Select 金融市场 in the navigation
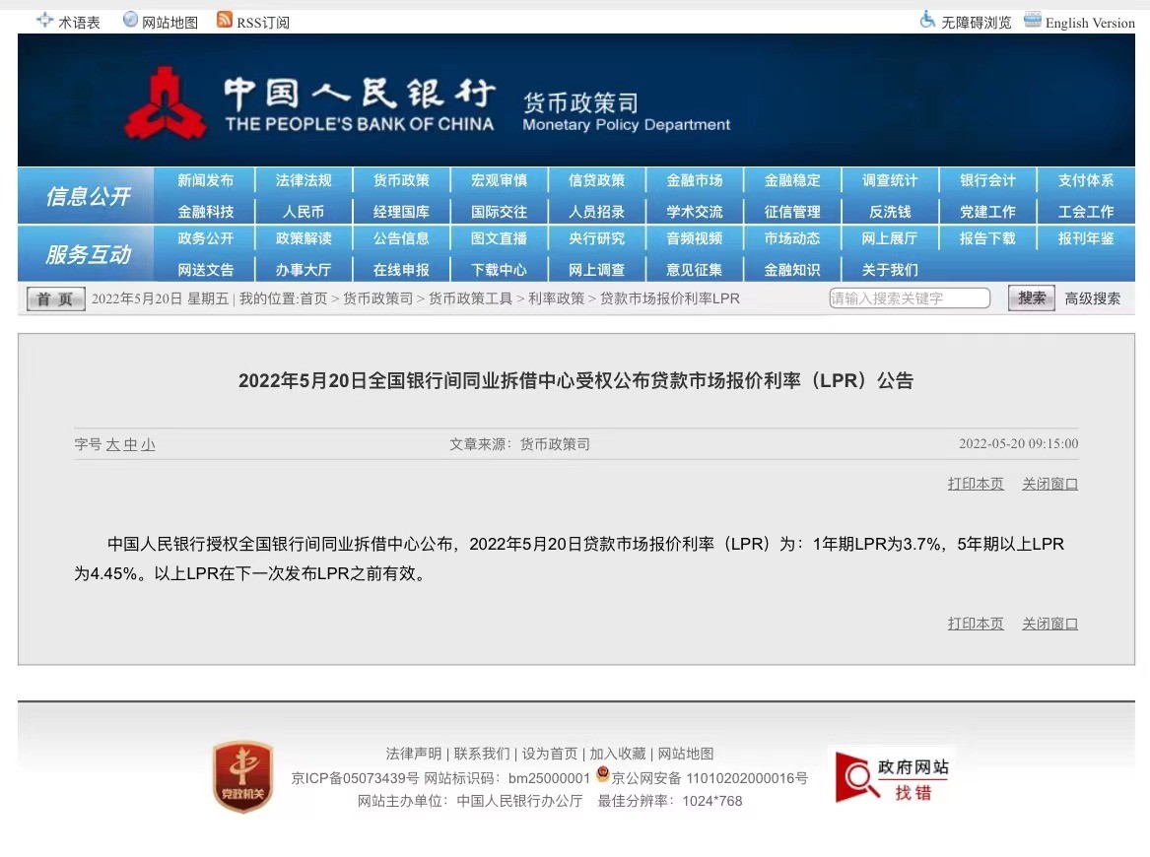The height and width of the screenshot is (857, 1150). coord(695,180)
